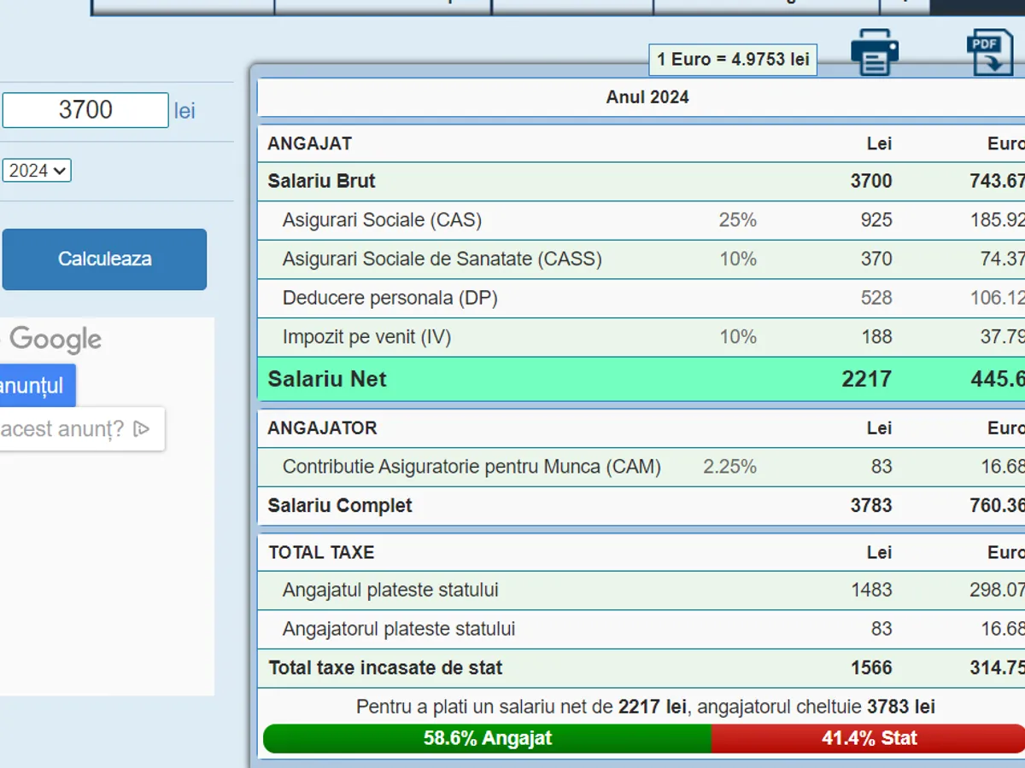Click the green '58.6% Angajat' bar segment
Screen dimensions: 1025x768
487,738
